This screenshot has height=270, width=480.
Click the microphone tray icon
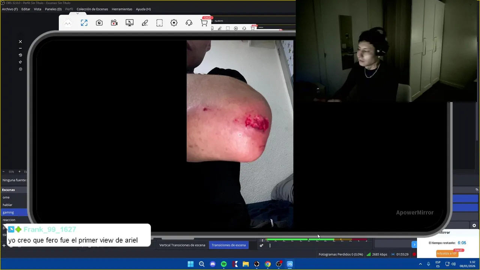coord(429,264)
